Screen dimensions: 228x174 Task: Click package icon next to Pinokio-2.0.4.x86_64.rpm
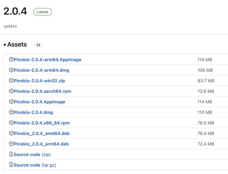[11, 123]
